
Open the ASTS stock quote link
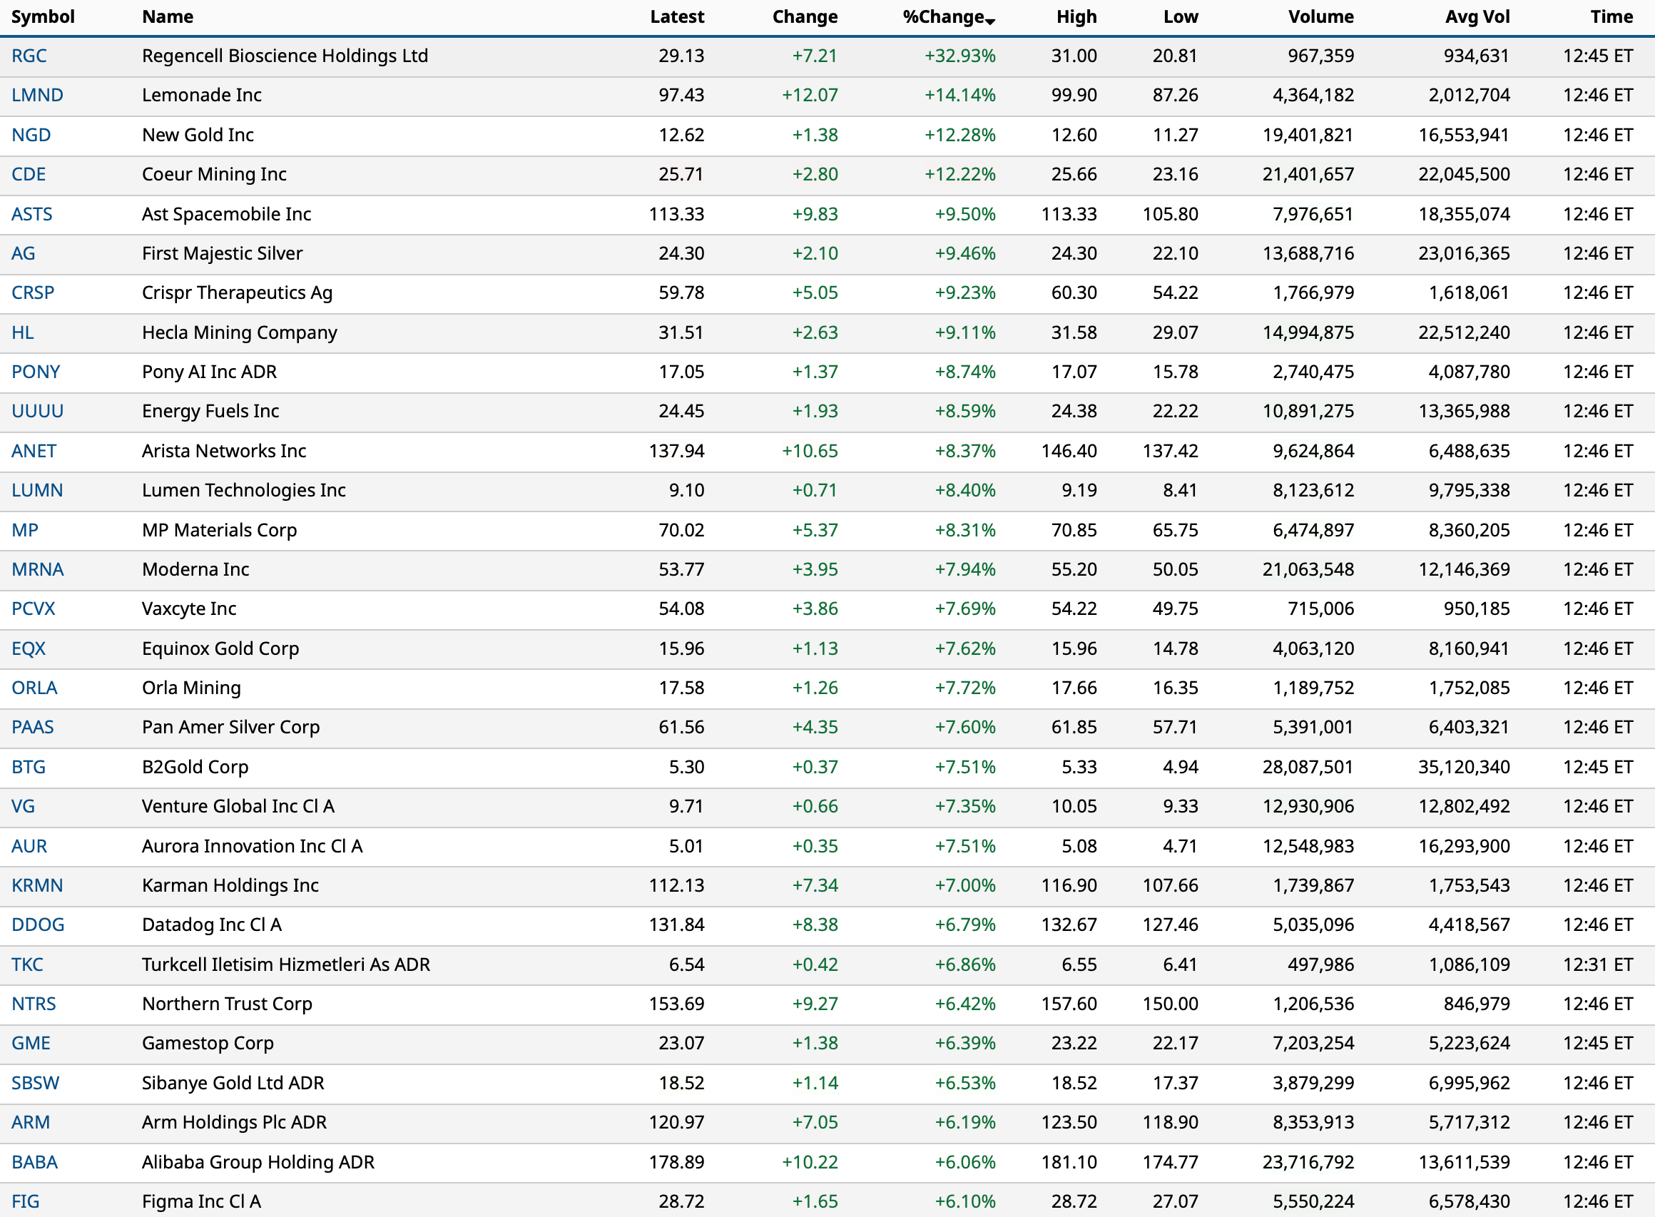(x=31, y=215)
